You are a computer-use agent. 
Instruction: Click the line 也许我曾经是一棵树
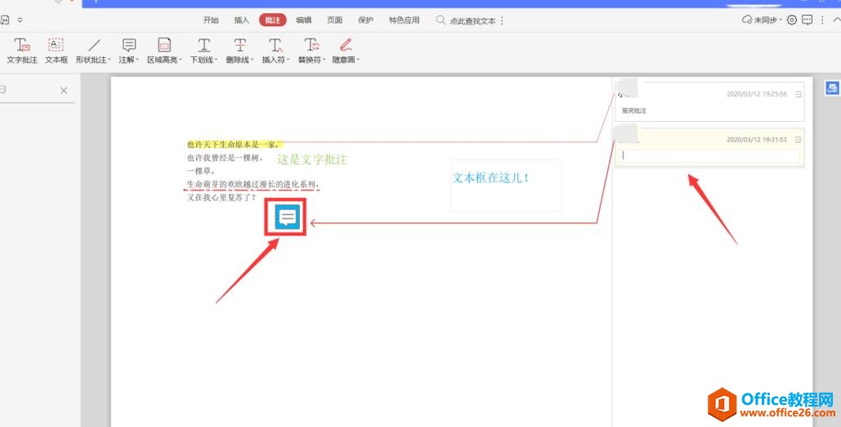[x=226, y=158]
